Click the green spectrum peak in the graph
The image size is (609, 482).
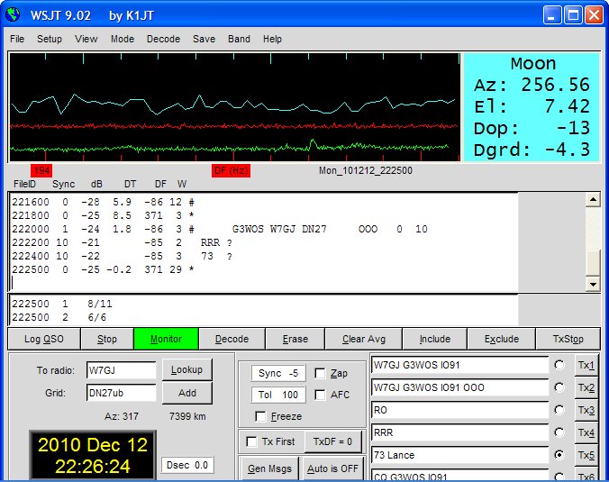click(313, 142)
